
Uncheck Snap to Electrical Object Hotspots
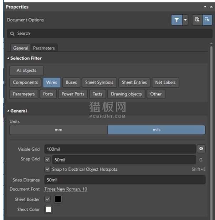click(48, 169)
